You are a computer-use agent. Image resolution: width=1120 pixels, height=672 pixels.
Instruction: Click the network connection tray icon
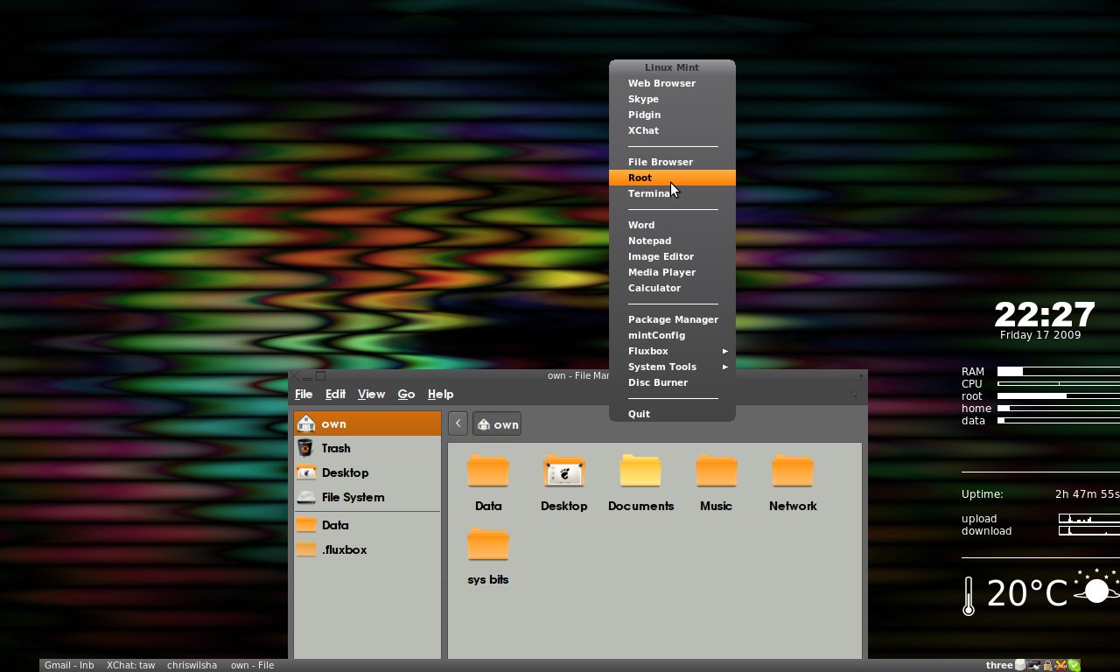pyautogui.click(x=1034, y=665)
